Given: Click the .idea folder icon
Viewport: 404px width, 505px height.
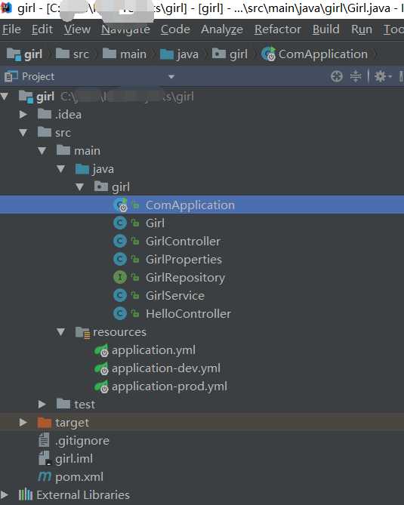Looking at the screenshot, I should 45,114.
